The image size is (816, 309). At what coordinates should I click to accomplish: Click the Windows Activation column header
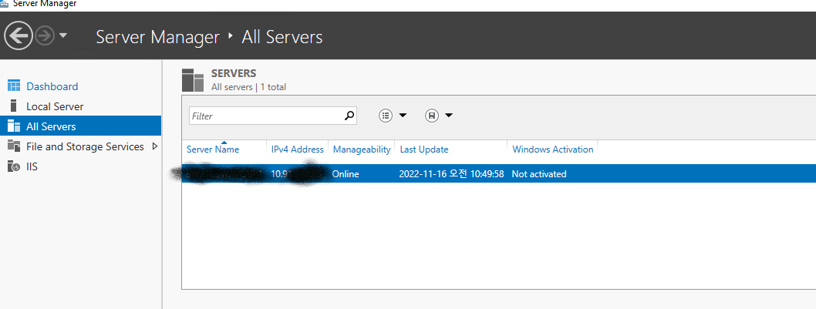(552, 149)
